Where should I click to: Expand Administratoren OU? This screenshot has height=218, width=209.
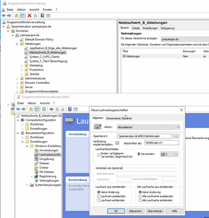click(x=17, y=79)
